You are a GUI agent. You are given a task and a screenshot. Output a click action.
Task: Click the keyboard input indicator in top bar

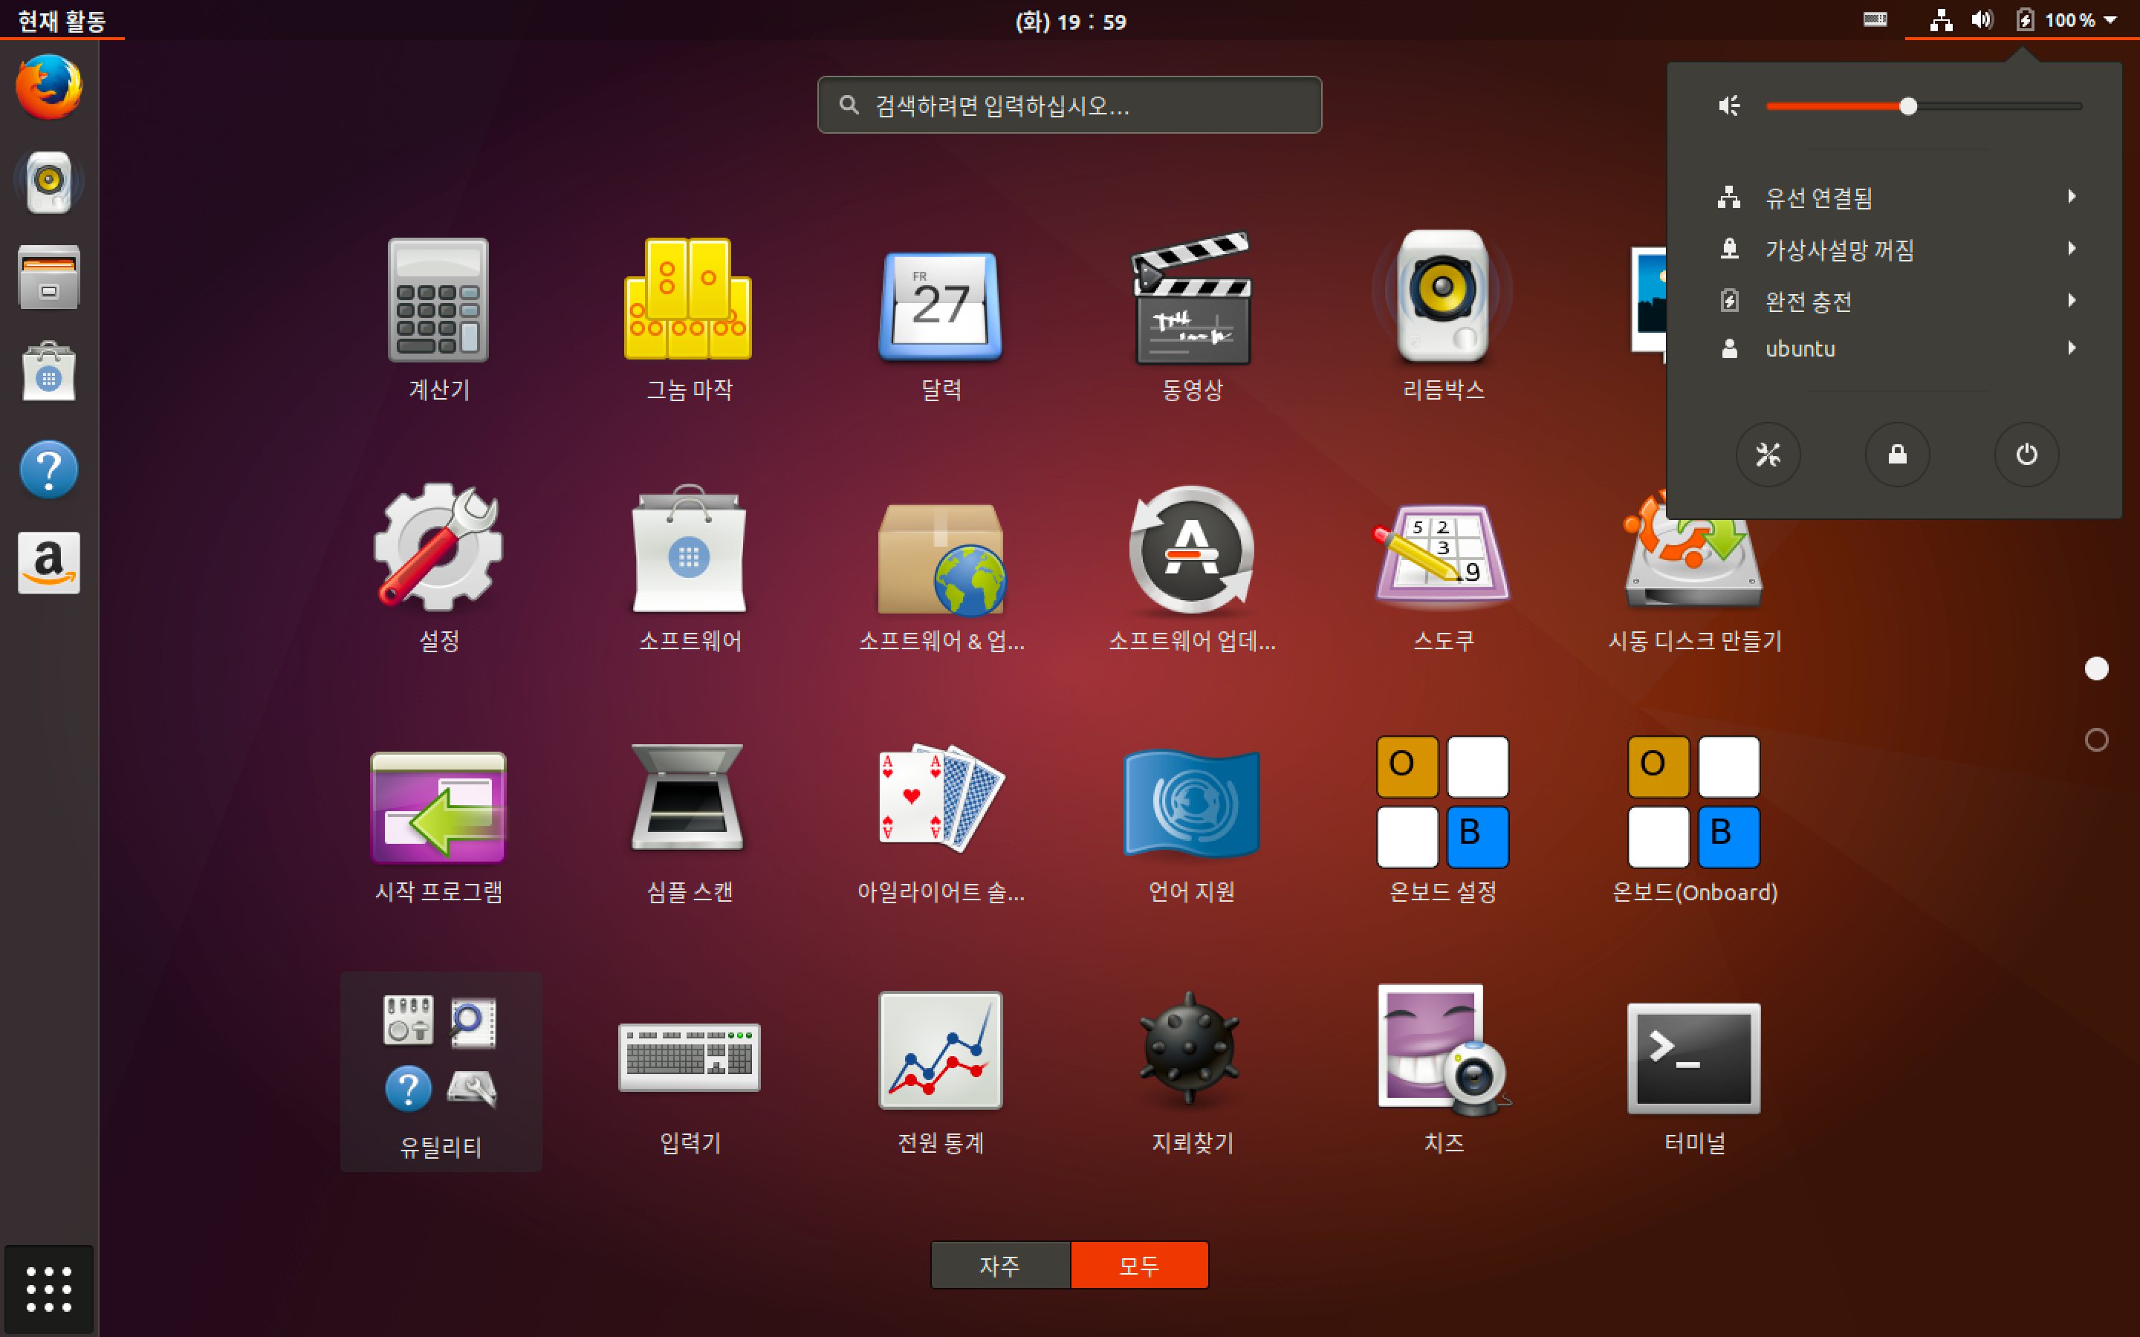click(x=1875, y=19)
